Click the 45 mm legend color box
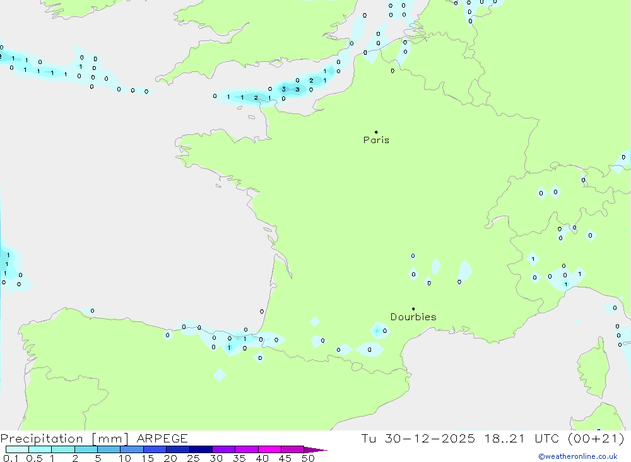This screenshot has width=631, height=462. click(293, 449)
